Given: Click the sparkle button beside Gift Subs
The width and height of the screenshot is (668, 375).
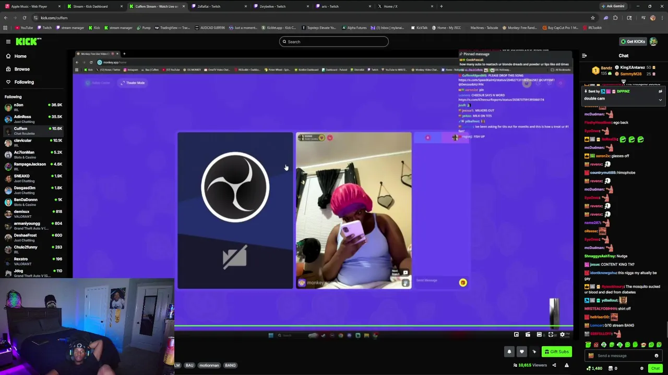Looking at the screenshot, I should 534,352.
